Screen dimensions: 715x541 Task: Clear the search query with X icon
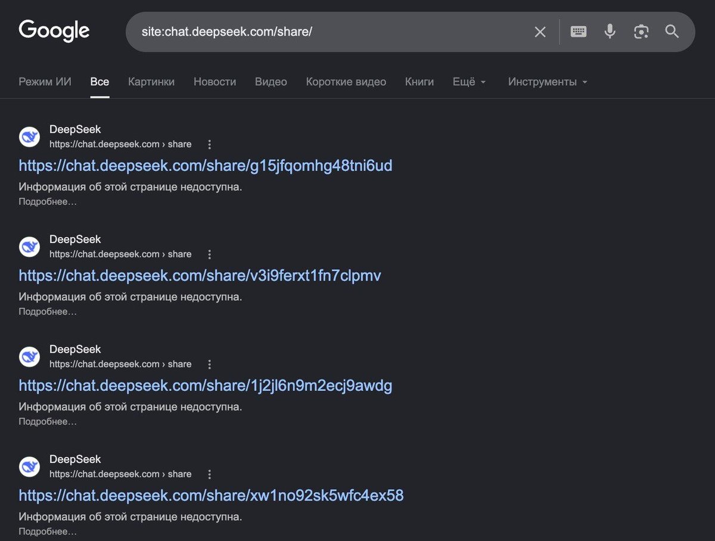tap(540, 32)
